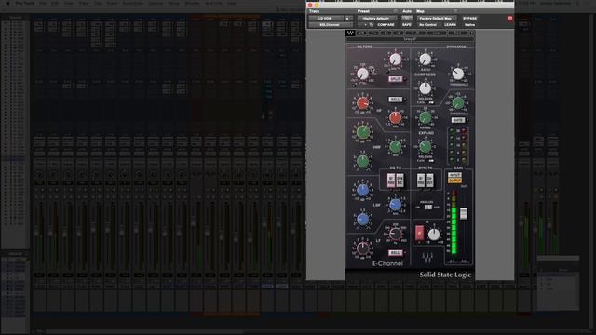Switch the ANALOG on/off toggle
Image resolution: width=596 pixels, height=335 pixels.
tap(428, 207)
